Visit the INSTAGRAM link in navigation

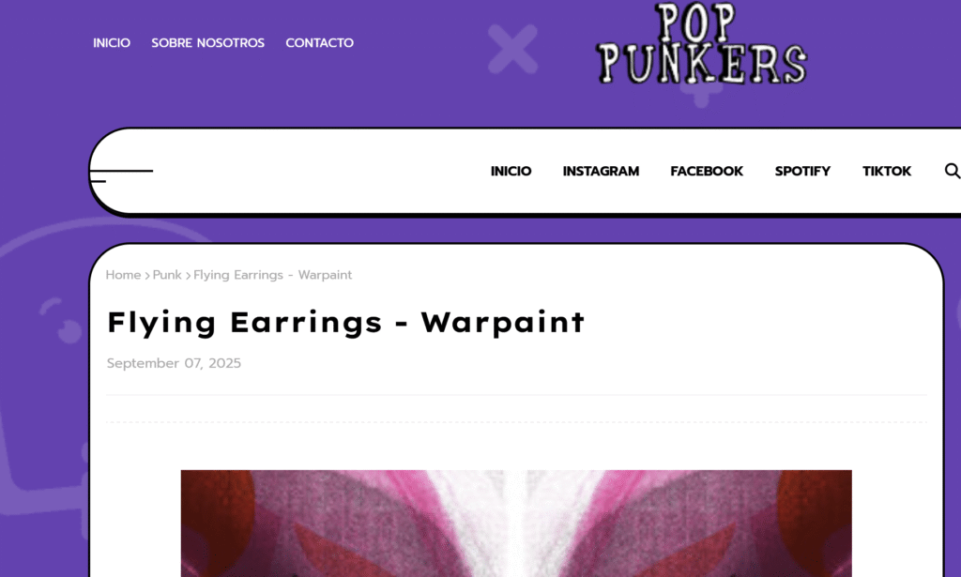[x=601, y=171]
